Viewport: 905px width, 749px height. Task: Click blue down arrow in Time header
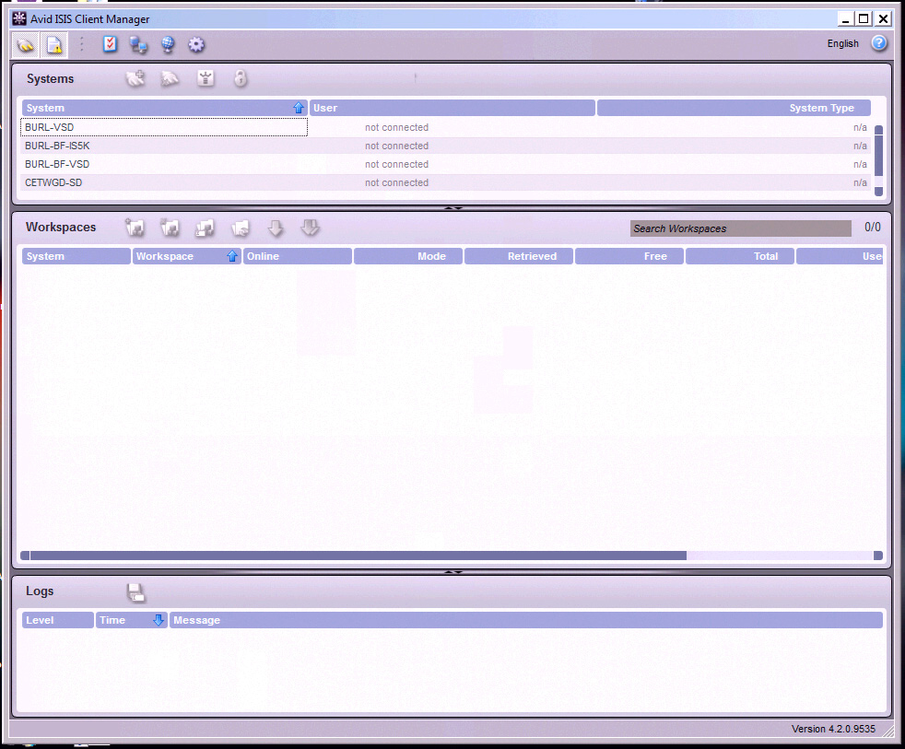[x=159, y=620]
